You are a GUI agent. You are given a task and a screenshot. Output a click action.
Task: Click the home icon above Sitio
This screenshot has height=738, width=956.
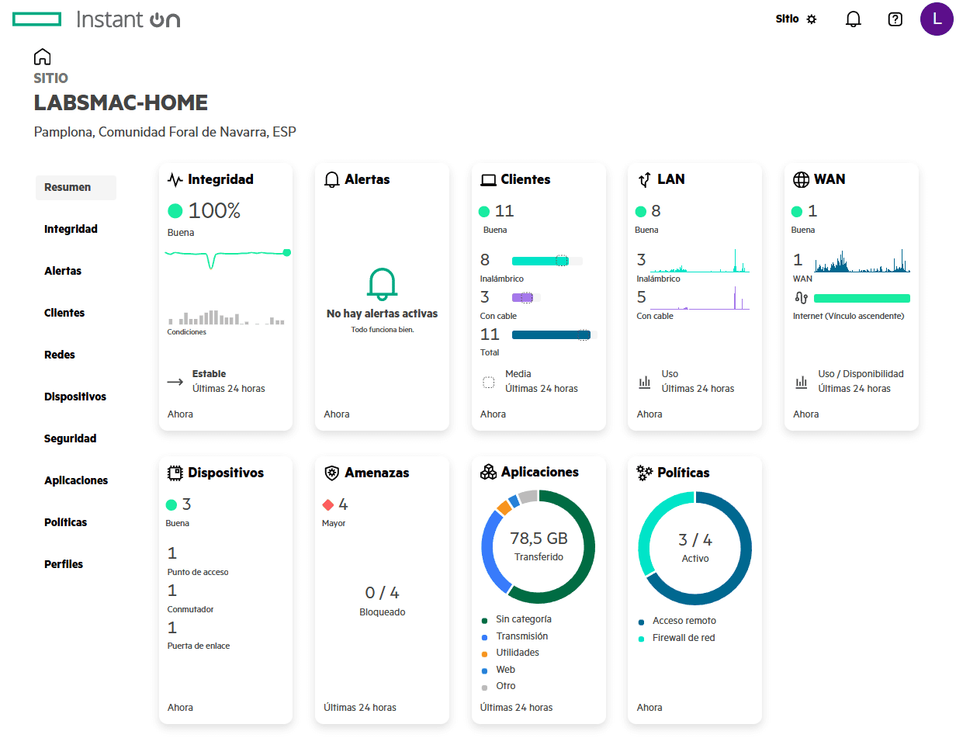coord(43,57)
